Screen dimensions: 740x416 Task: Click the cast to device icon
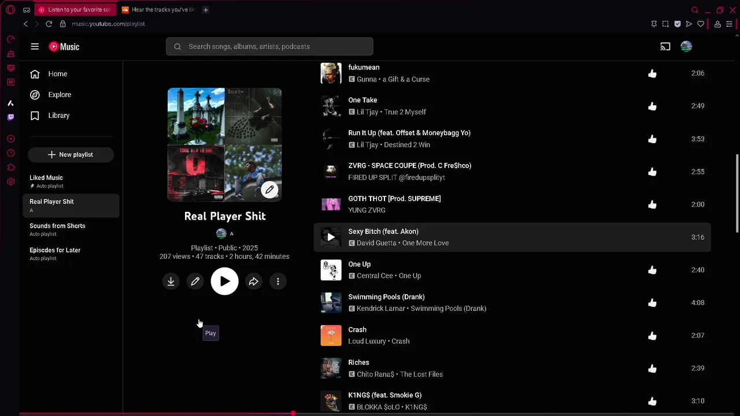click(665, 47)
